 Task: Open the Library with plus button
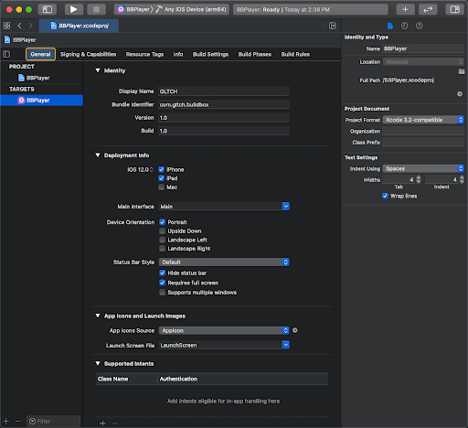click(405, 9)
